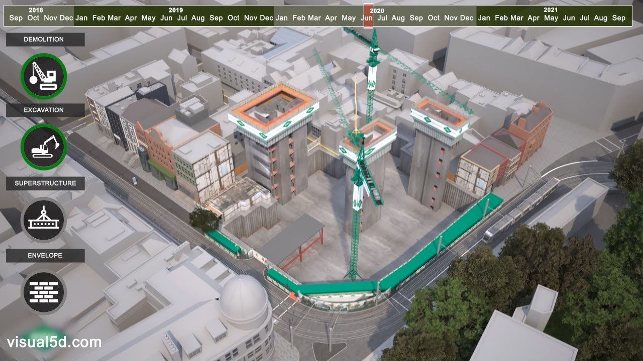
Task: Click the Excavation digger icon
Action: tap(44, 147)
